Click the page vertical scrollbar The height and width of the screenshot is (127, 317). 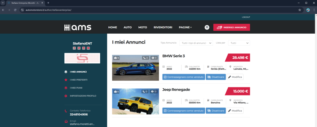[316, 71]
